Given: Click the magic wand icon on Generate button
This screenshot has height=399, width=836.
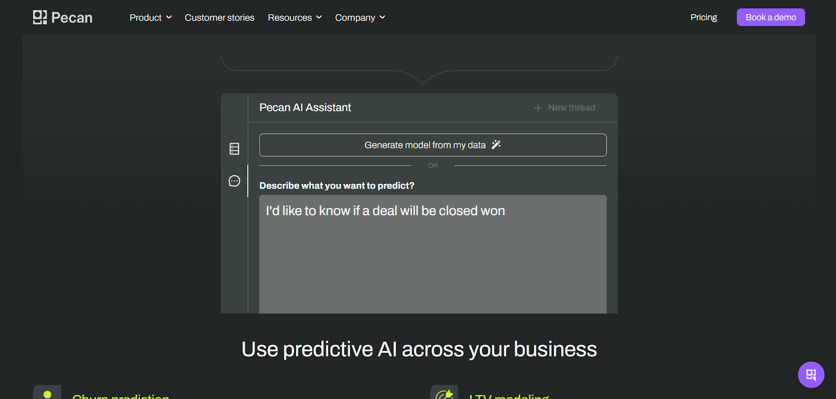Looking at the screenshot, I should [x=496, y=145].
